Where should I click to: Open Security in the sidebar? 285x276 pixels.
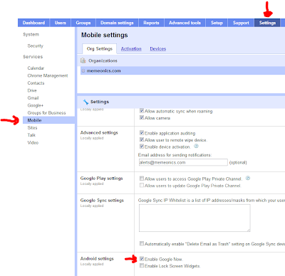[x=36, y=46]
